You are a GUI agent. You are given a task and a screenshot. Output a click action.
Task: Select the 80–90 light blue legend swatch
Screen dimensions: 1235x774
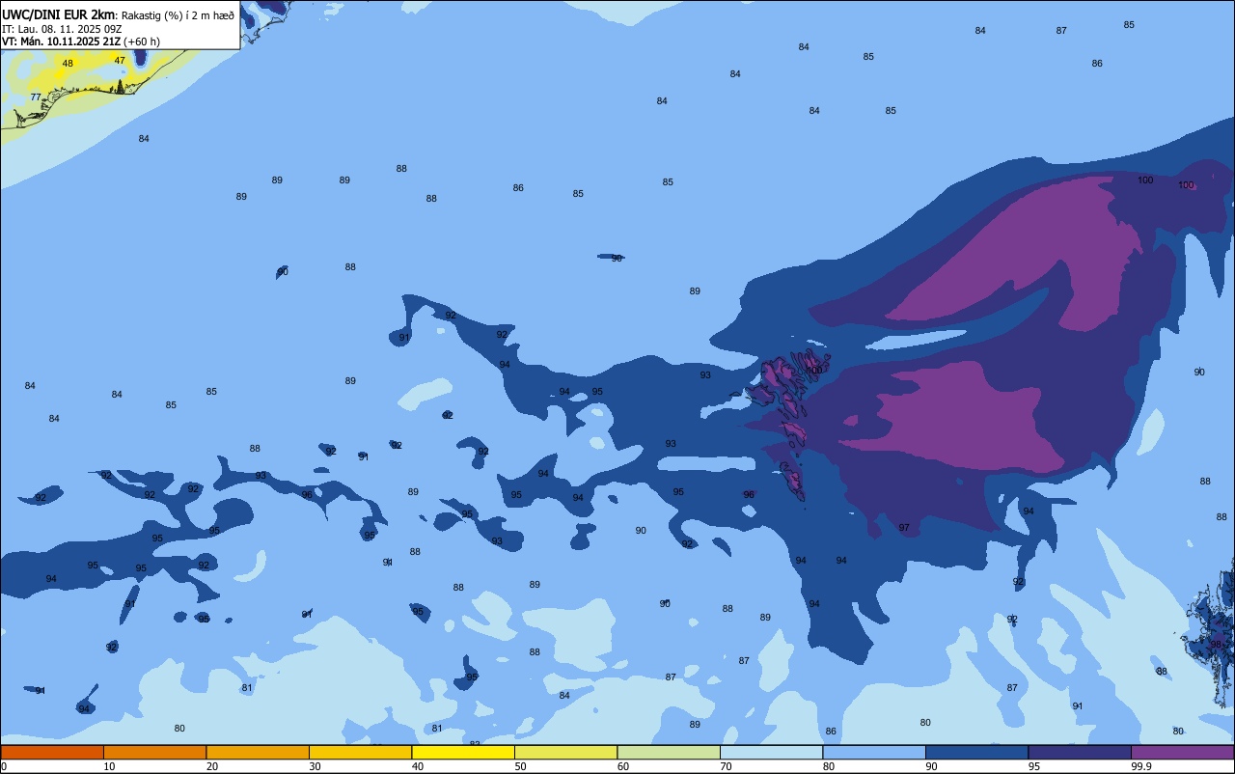click(x=874, y=752)
